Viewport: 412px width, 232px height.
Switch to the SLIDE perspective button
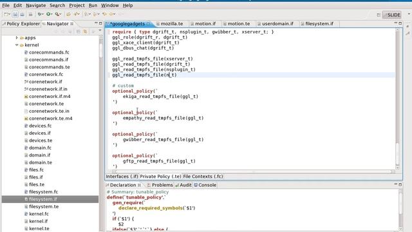point(391,15)
